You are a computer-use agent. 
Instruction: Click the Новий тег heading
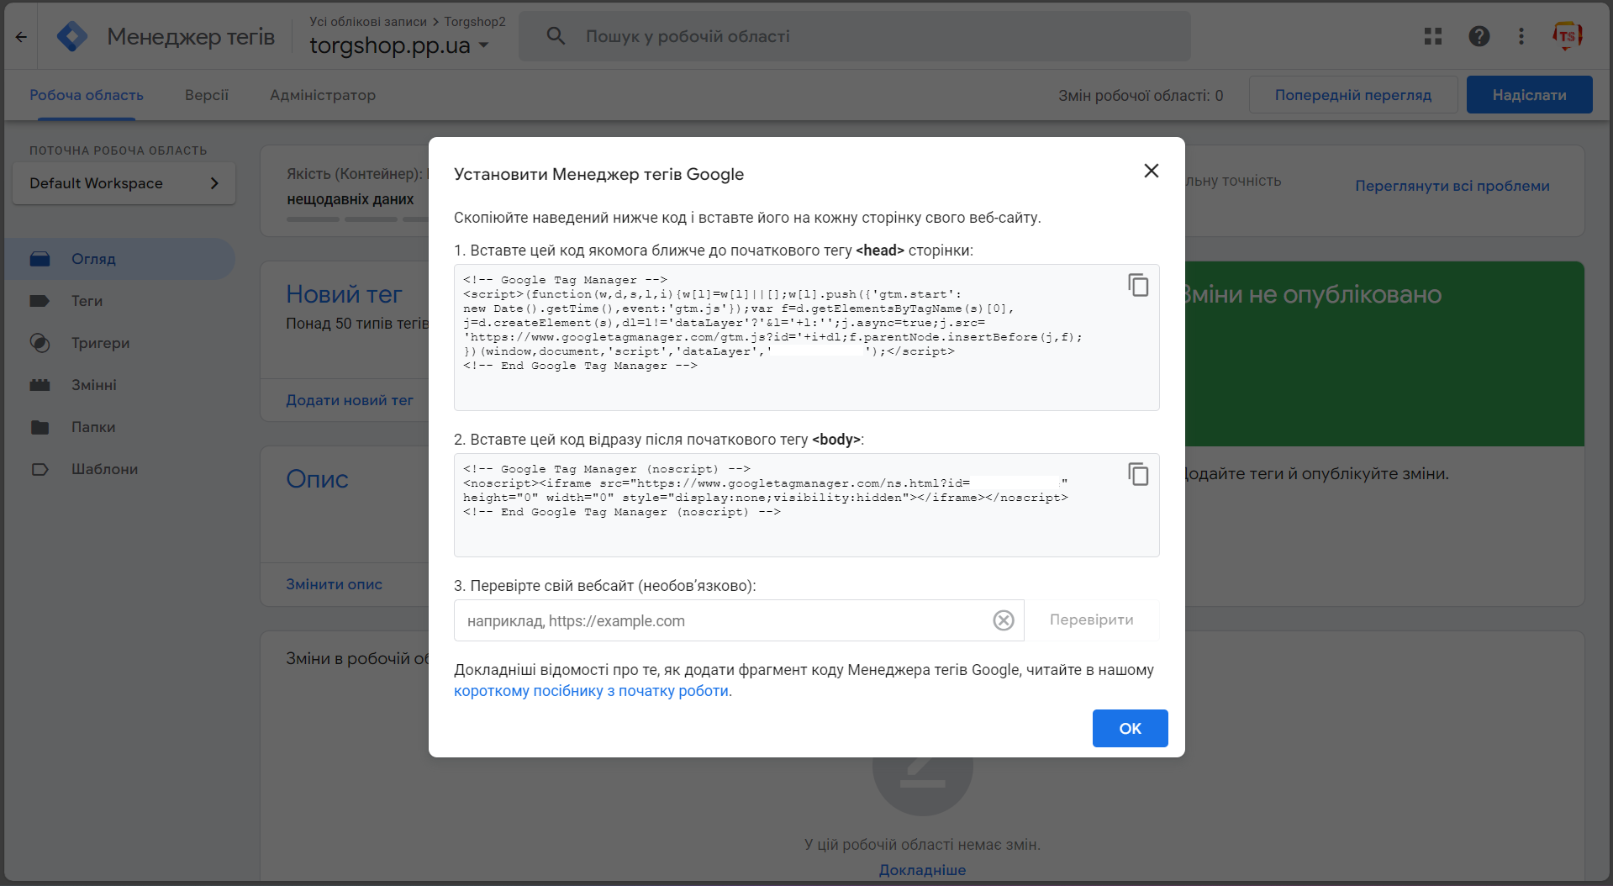click(x=344, y=294)
